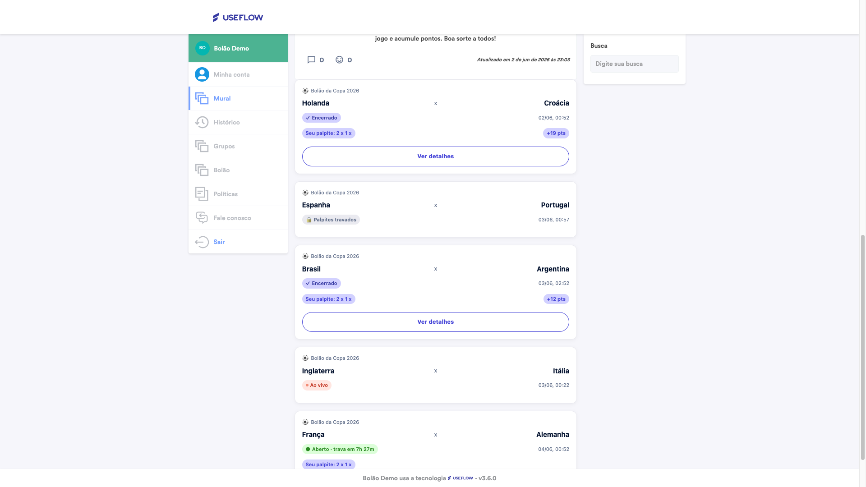Click the footer USEFLOW logo
866x487 pixels.
tap(461, 478)
